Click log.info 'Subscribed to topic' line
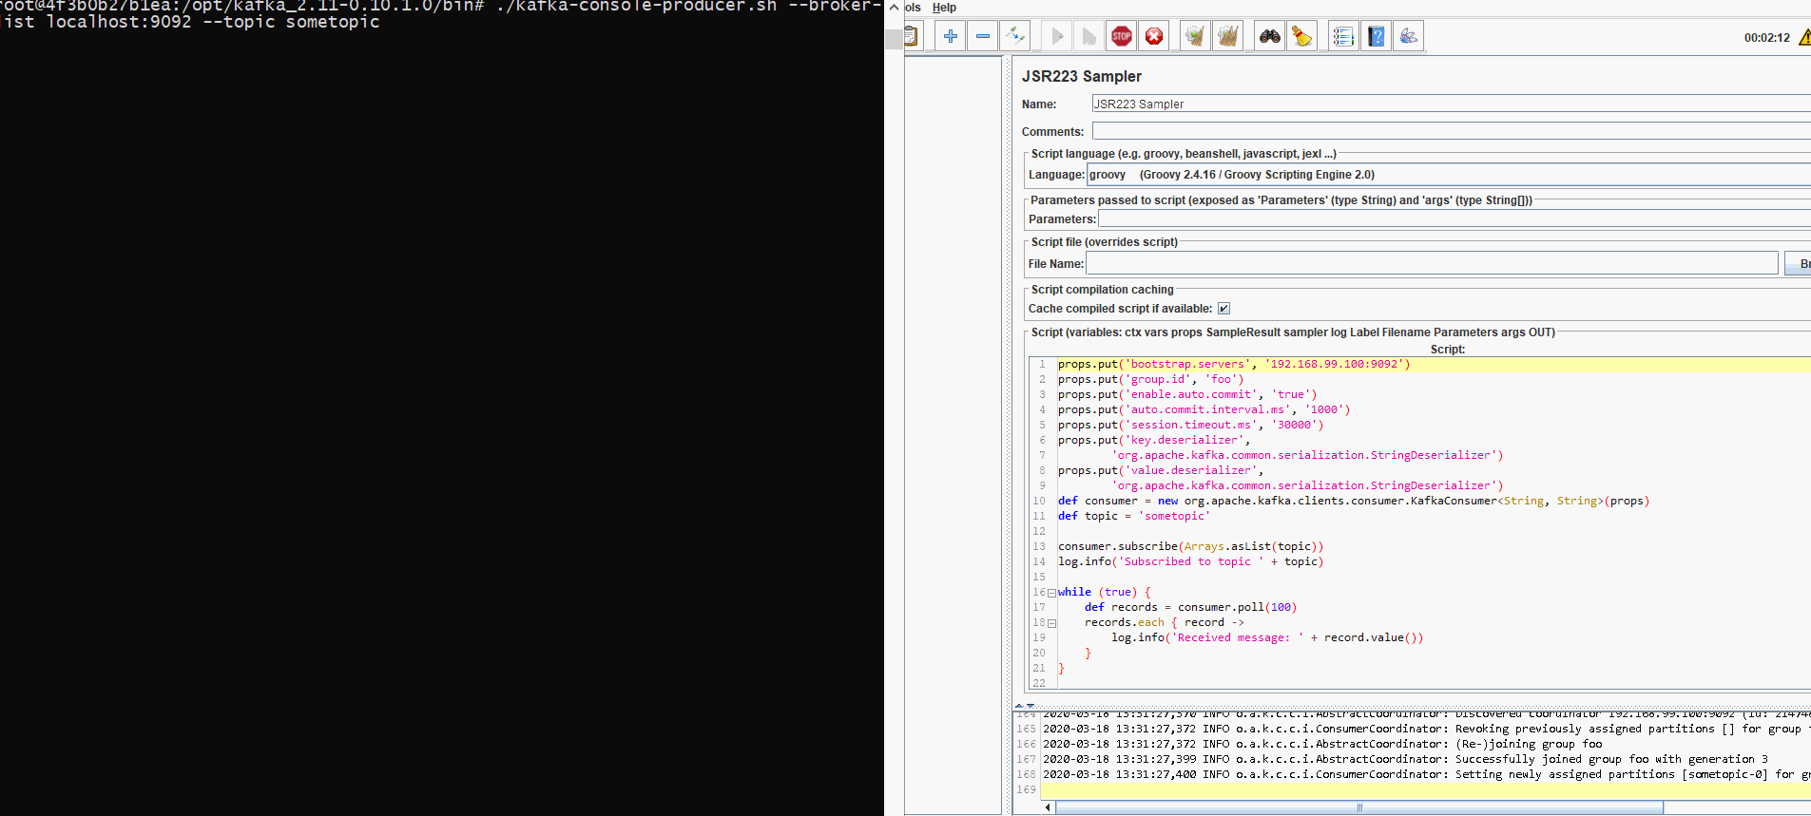This screenshot has width=1811, height=816. tap(1190, 561)
